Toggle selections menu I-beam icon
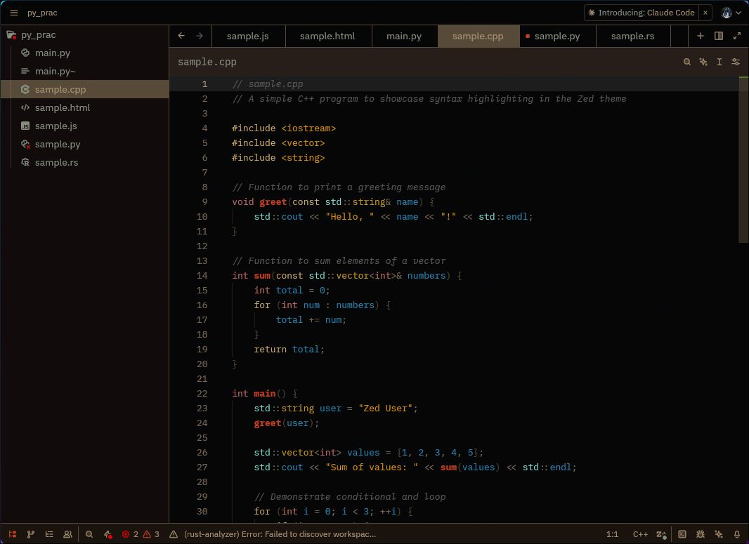 (x=719, y=62)
